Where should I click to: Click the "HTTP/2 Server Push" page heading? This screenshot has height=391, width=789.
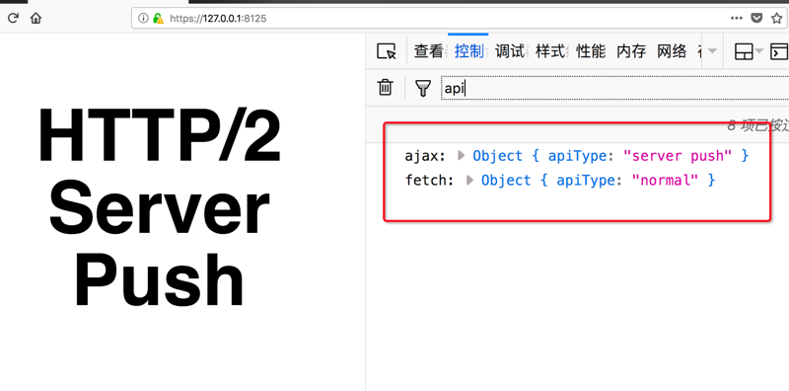click(x=160, y=208)
